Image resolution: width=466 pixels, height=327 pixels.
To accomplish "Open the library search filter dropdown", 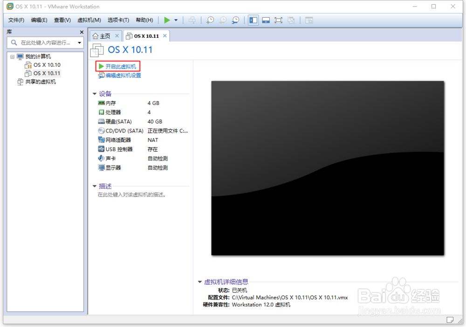I will coord(79,42).
